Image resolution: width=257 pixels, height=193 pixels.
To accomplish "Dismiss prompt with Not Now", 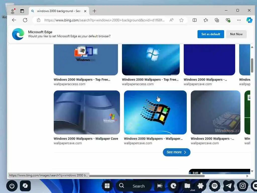I will [x=236, y=34].
